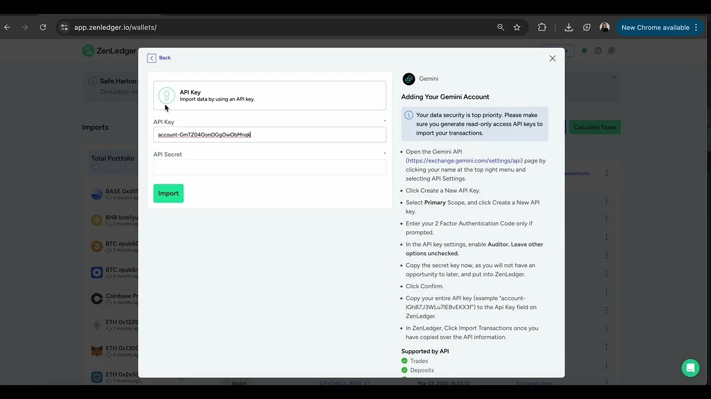Click the Calculate Taxes button

(x=594, y=127)
